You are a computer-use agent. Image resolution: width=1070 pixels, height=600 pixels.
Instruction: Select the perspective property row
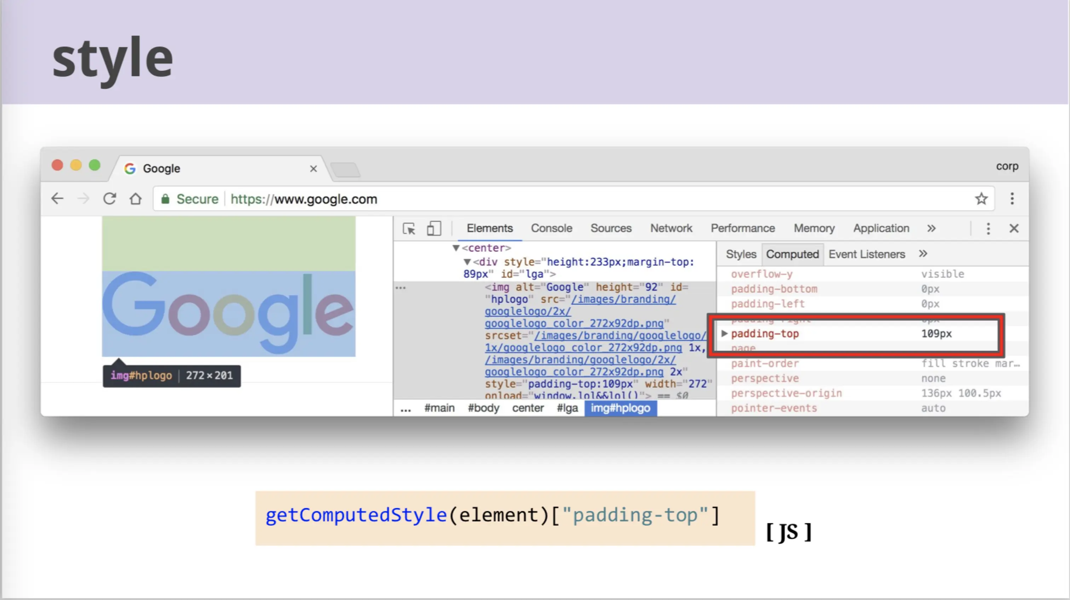point(872,378)
